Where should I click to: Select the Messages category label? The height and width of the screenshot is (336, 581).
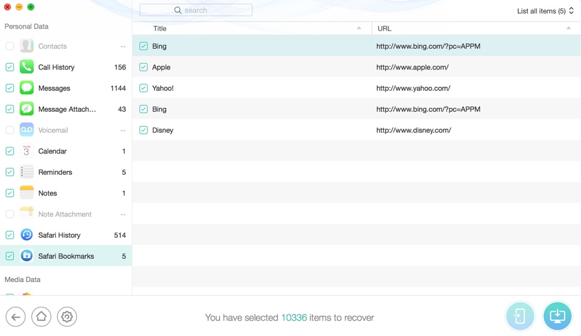pyautogui.click(x=54, y=88)
